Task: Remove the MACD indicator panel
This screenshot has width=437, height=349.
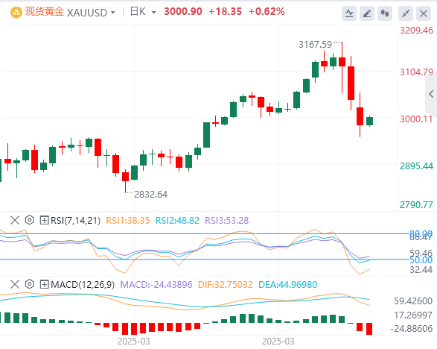Action: click(15, 285)
